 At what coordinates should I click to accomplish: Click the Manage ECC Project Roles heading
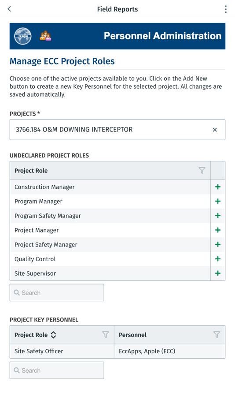(62, 61)
